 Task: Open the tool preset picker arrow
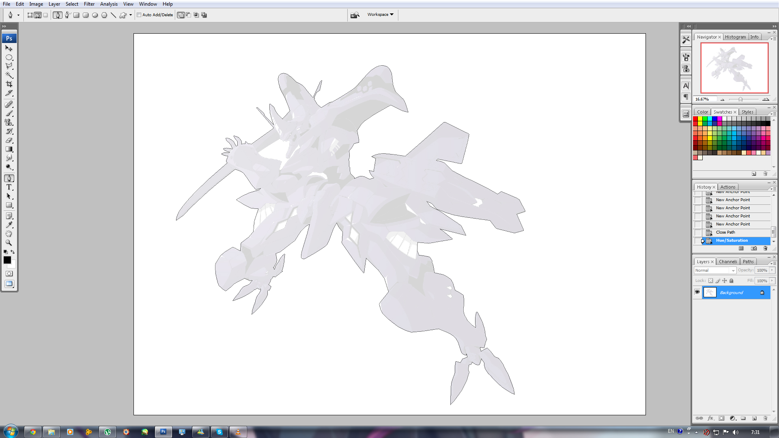point(18,15)
